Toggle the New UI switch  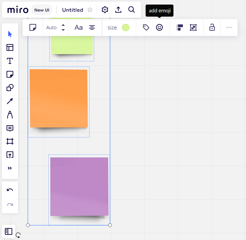coord(42,10)
